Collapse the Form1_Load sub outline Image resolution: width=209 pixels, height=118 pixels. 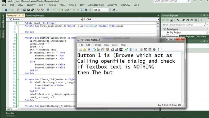(x=18, y=26)
